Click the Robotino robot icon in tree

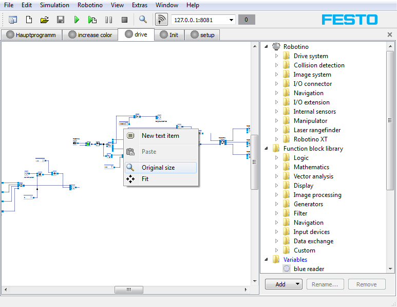[x=276, y=46]
